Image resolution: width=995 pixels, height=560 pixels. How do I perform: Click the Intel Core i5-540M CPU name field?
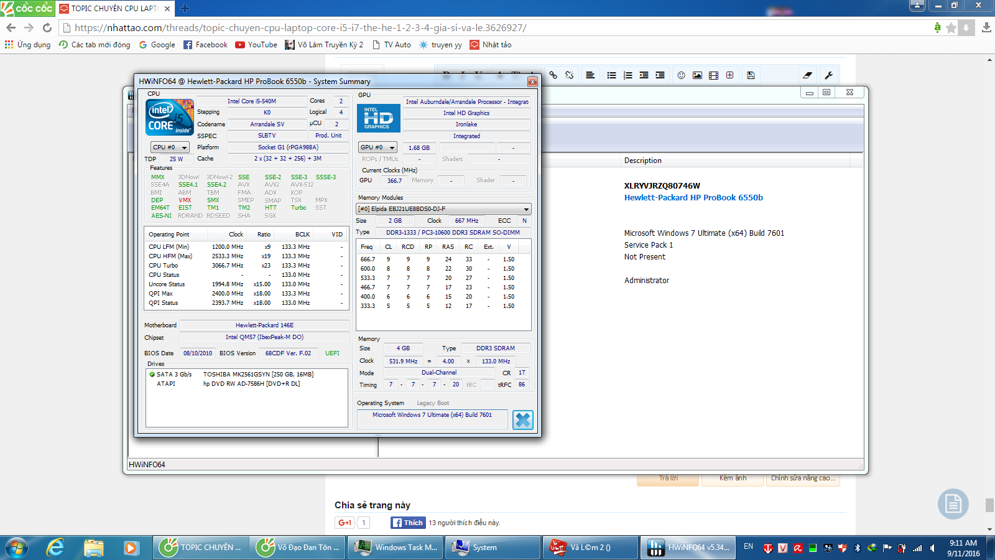(267, 101)
